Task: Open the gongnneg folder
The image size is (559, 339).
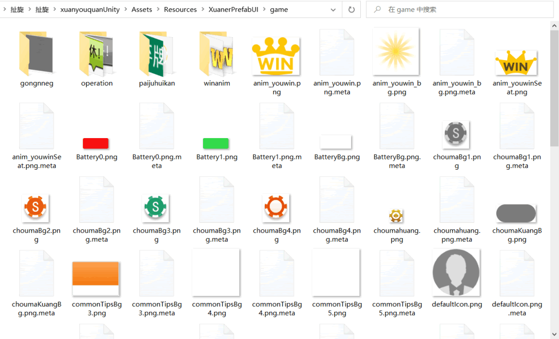Action: tap(36, 55)
